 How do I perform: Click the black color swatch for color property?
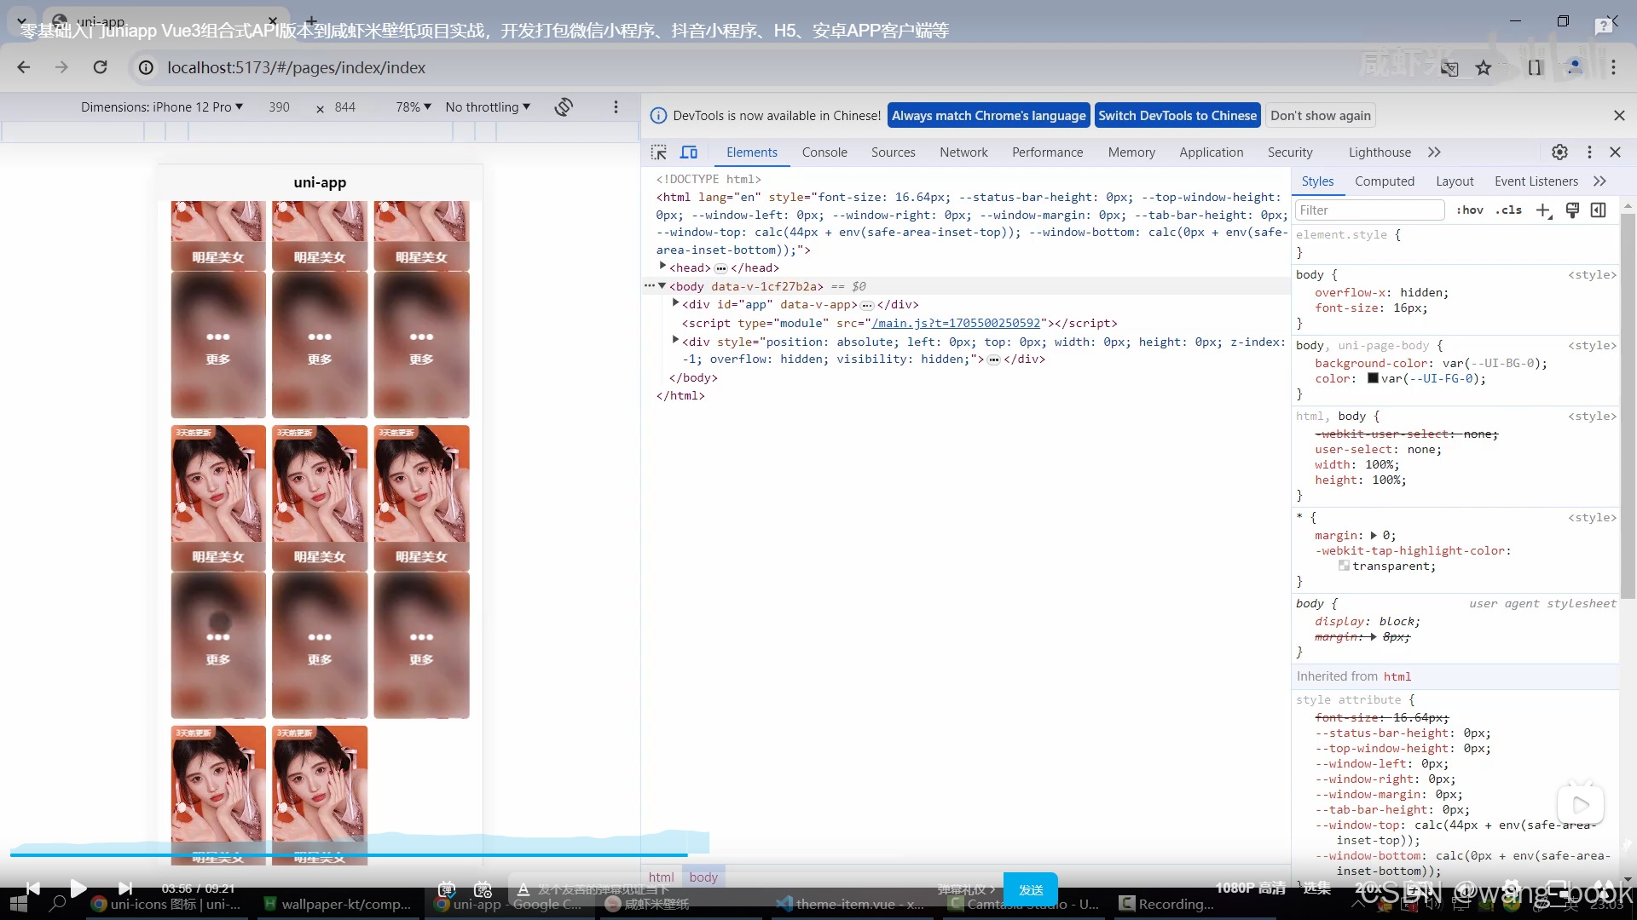(1373, 378)
